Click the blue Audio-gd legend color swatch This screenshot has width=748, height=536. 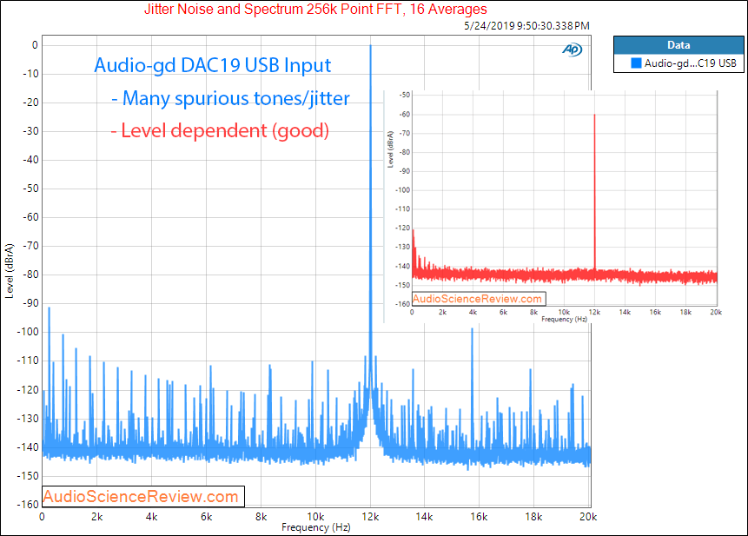tap(637, 63)
